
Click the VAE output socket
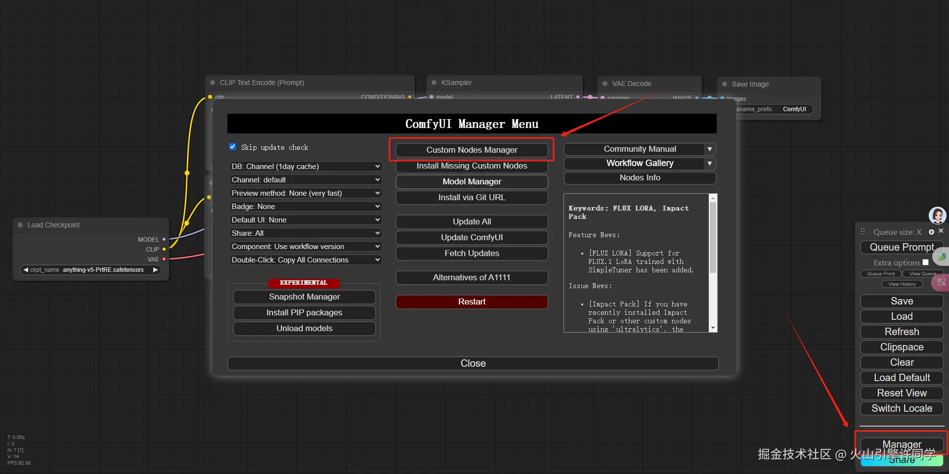point(164,259)
